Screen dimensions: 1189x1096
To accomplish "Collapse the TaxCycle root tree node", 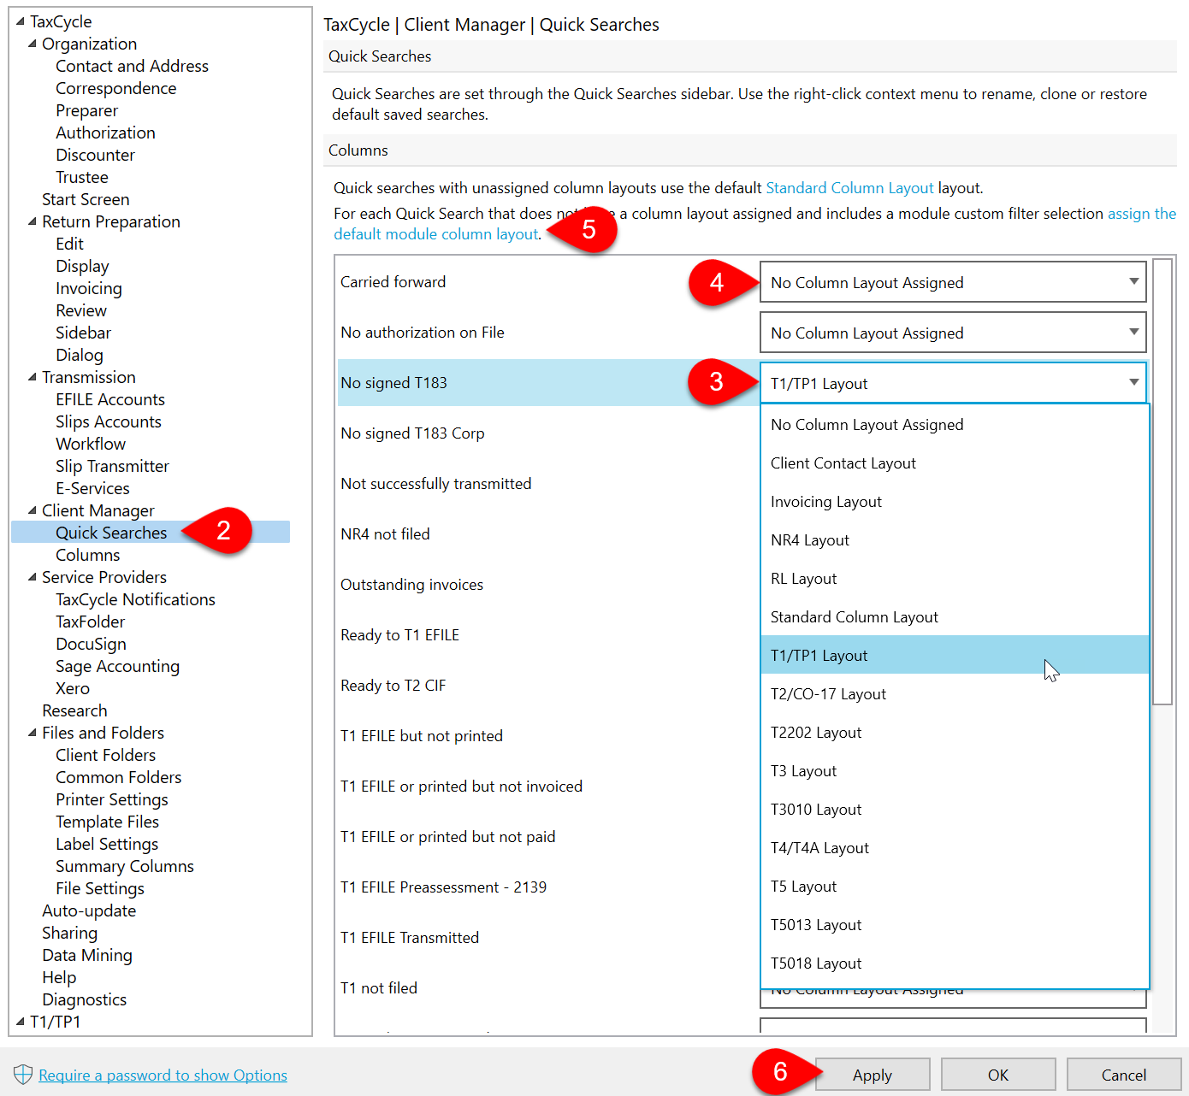I will (x=21, y=21).
